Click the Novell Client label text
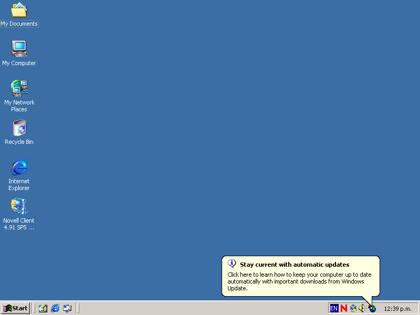 (x=19, y=224)
